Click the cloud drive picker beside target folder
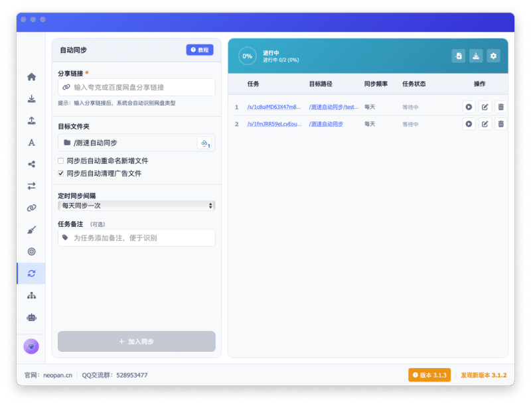 (204, 143)
